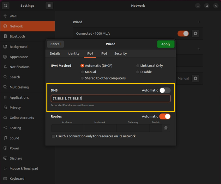Open Bluetooth settings in sidebar

pos(17,37)
